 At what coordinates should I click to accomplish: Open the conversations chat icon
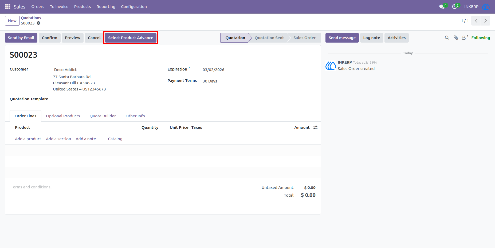tap(442, 7)
